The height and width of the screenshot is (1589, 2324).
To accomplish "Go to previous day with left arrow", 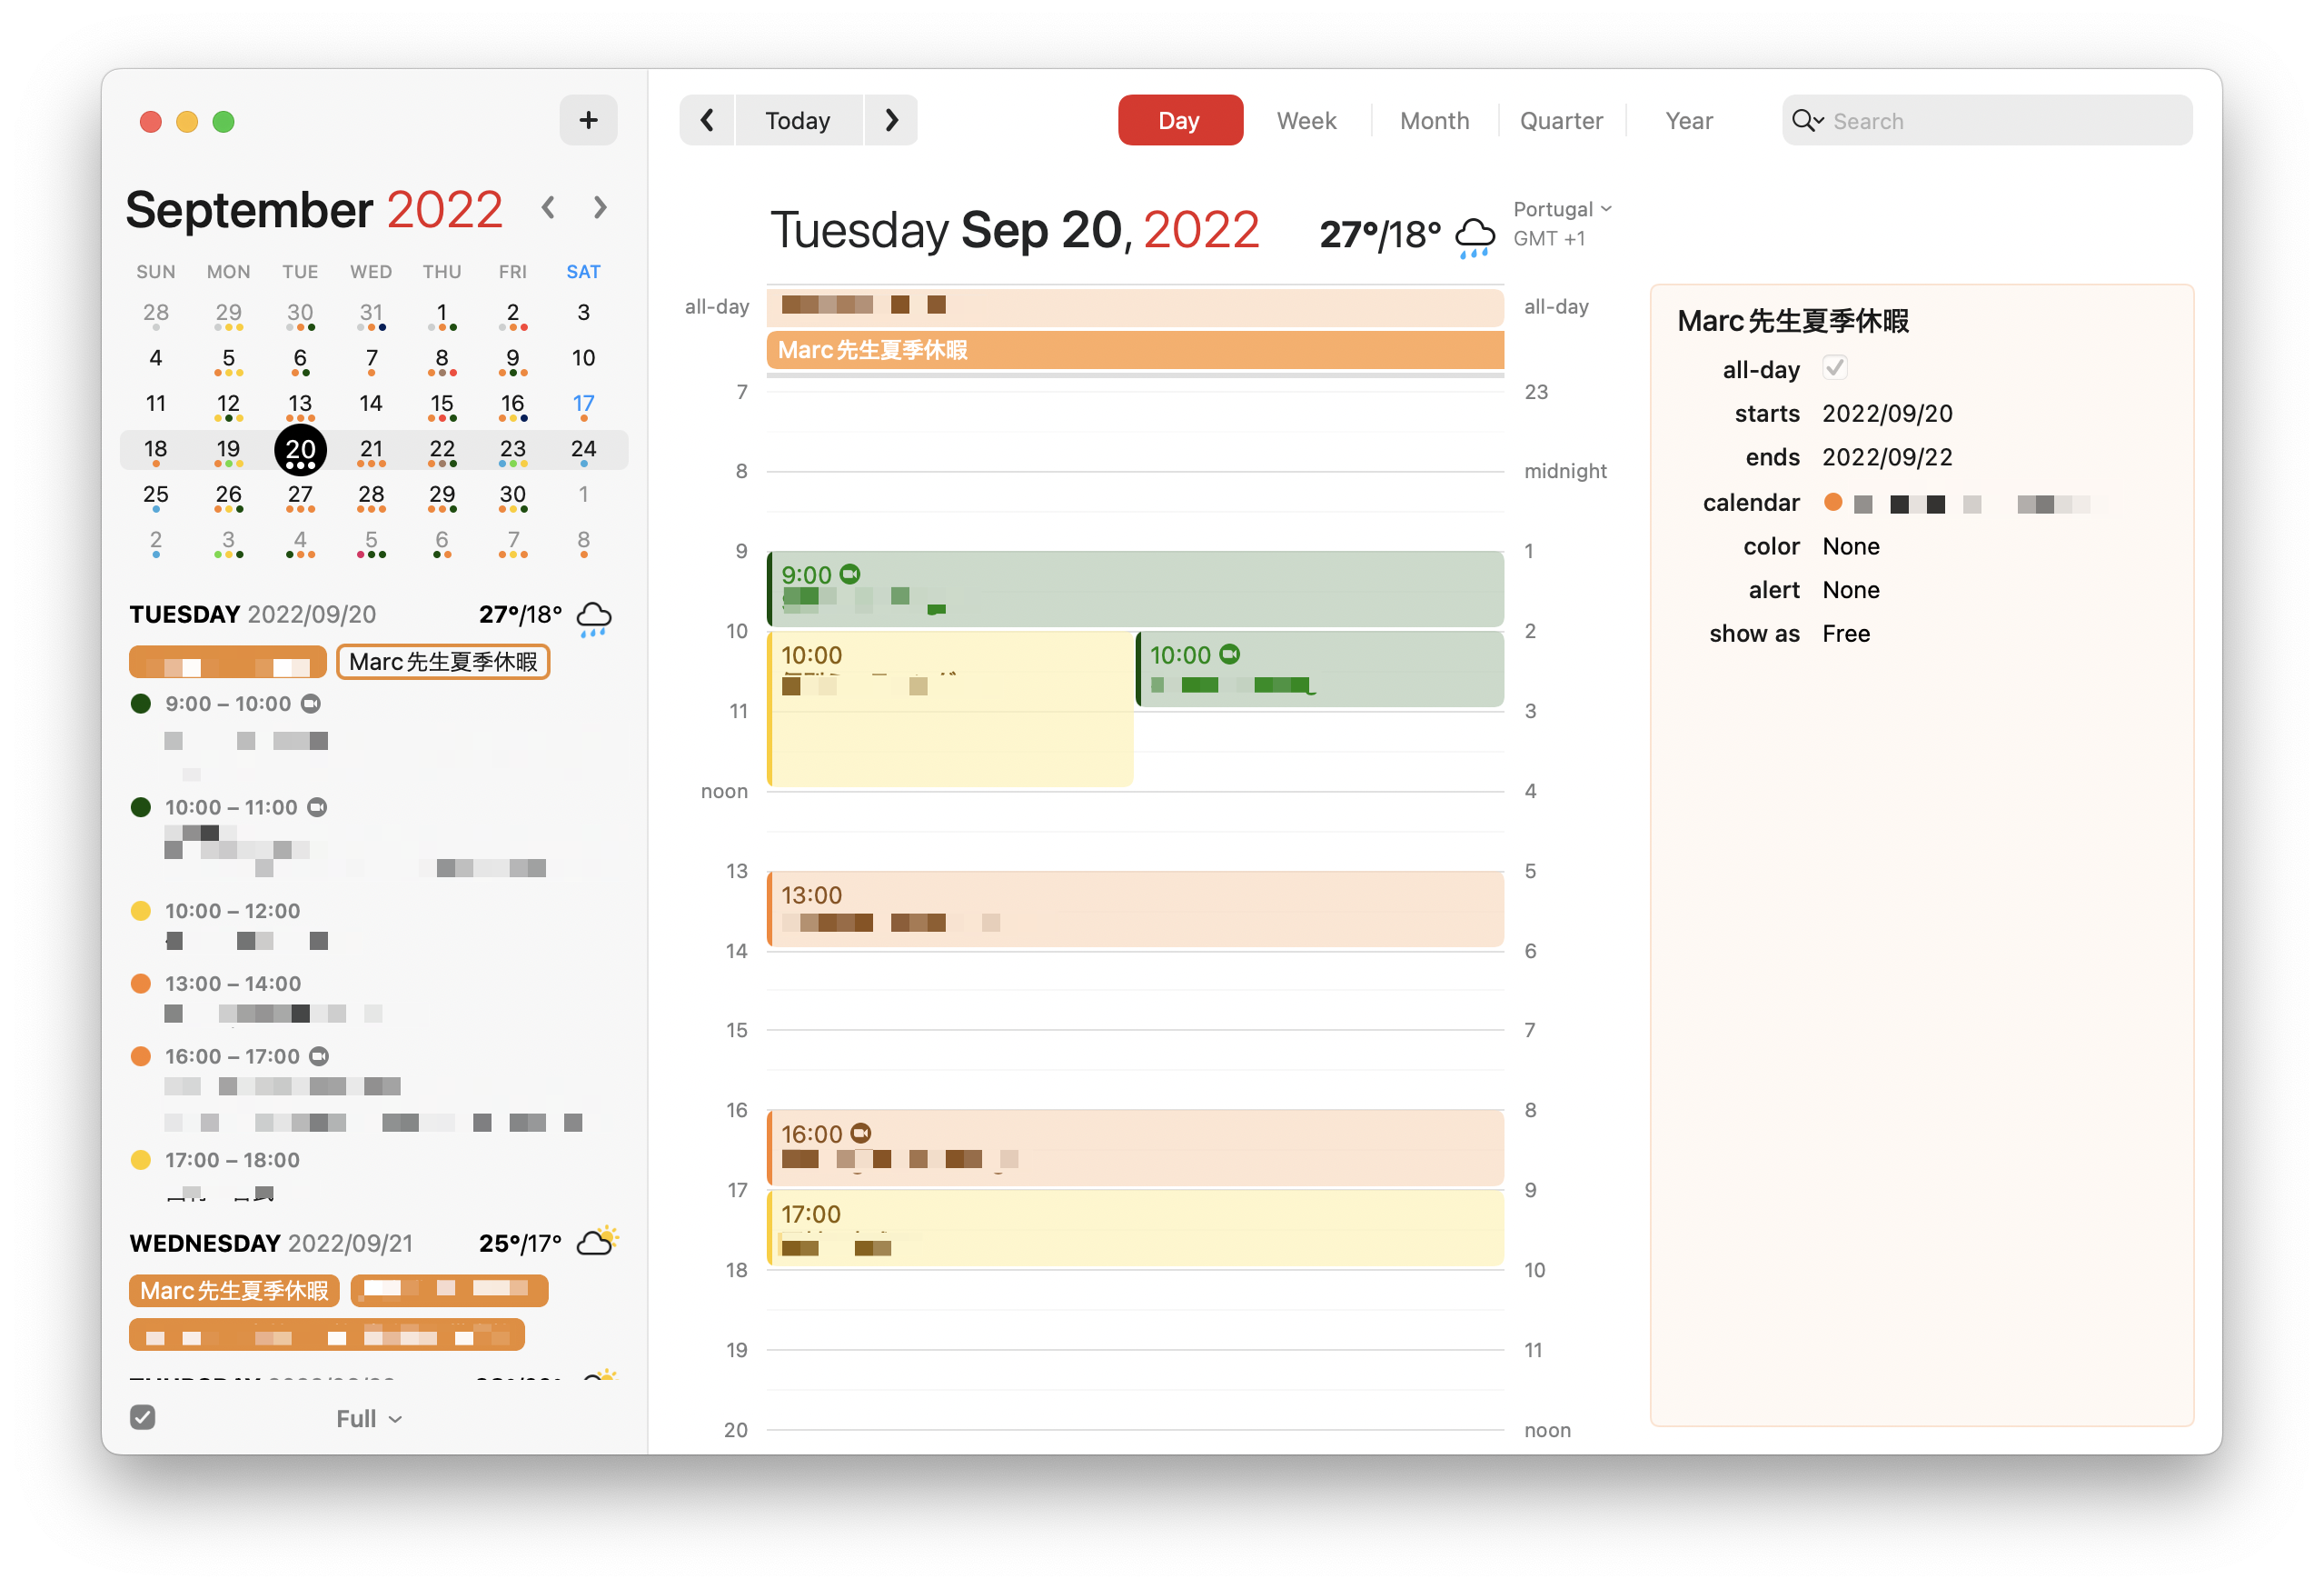I will pyautogui.click(x=707, y=120).
